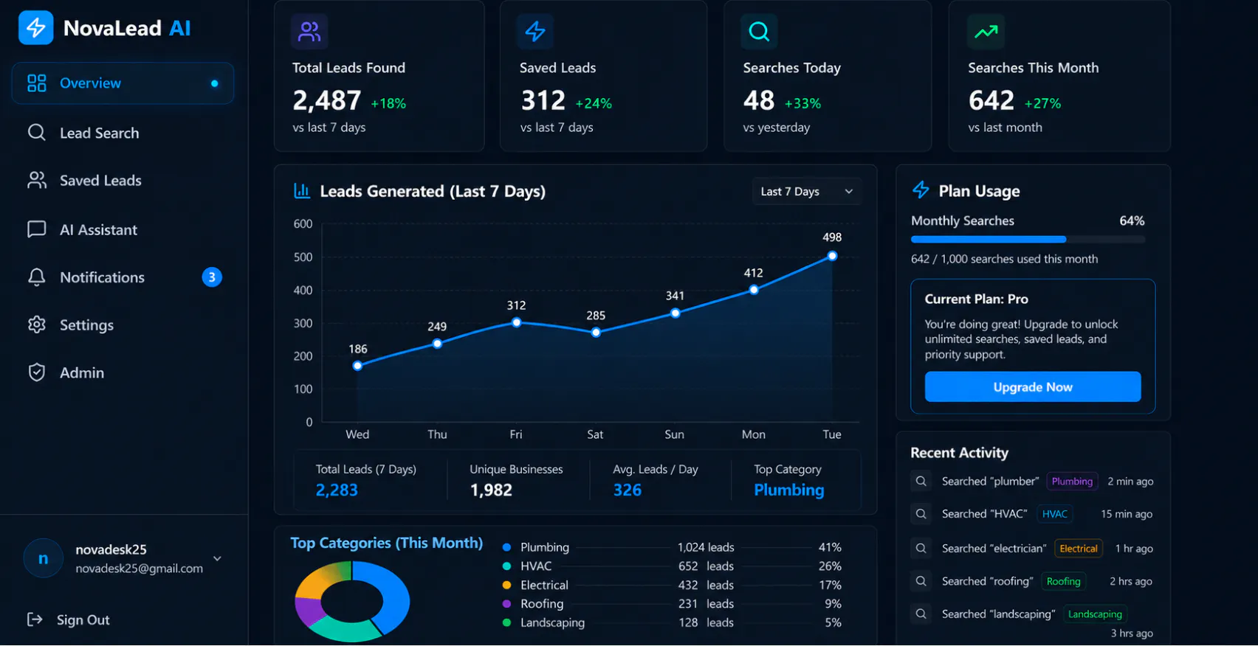This screenshot has width=1258, height=646.
Task: Click search icon next to Searched "HVAC"
Action: pos(921,514)
